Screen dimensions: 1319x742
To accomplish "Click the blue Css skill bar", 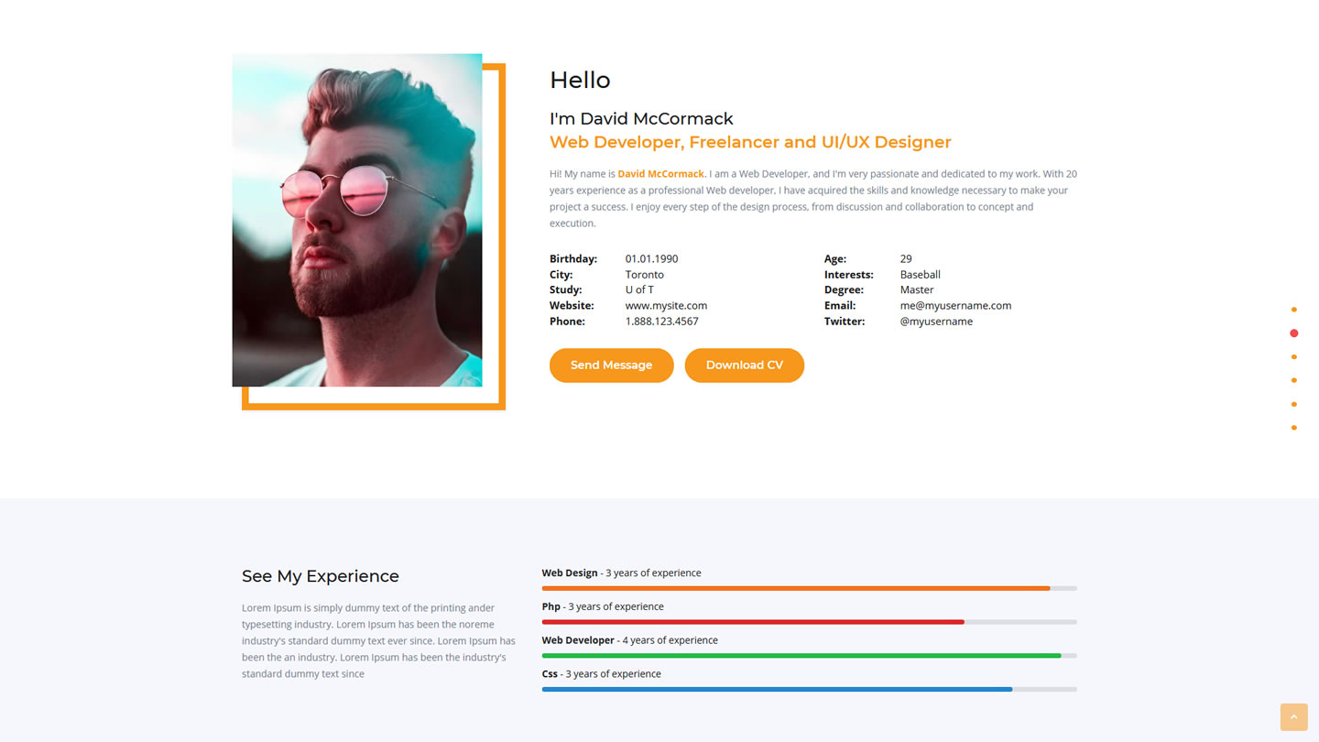I will click(777, 689).
